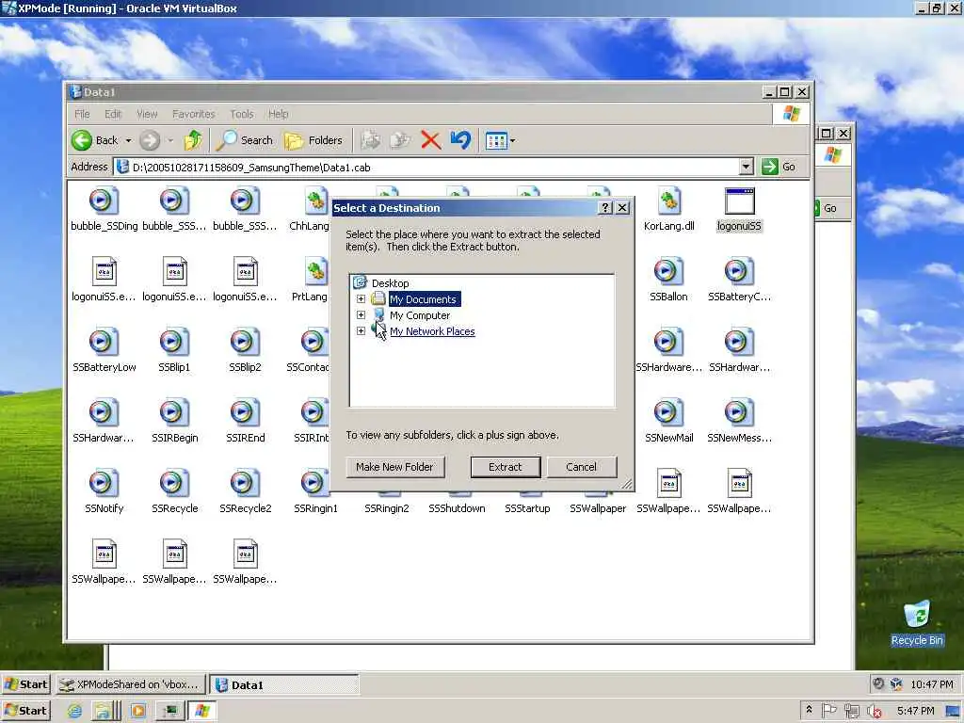Viewport: 964px width, 723px height.
Task: Select the SSNewMail sound file
Action: [669, 423]
